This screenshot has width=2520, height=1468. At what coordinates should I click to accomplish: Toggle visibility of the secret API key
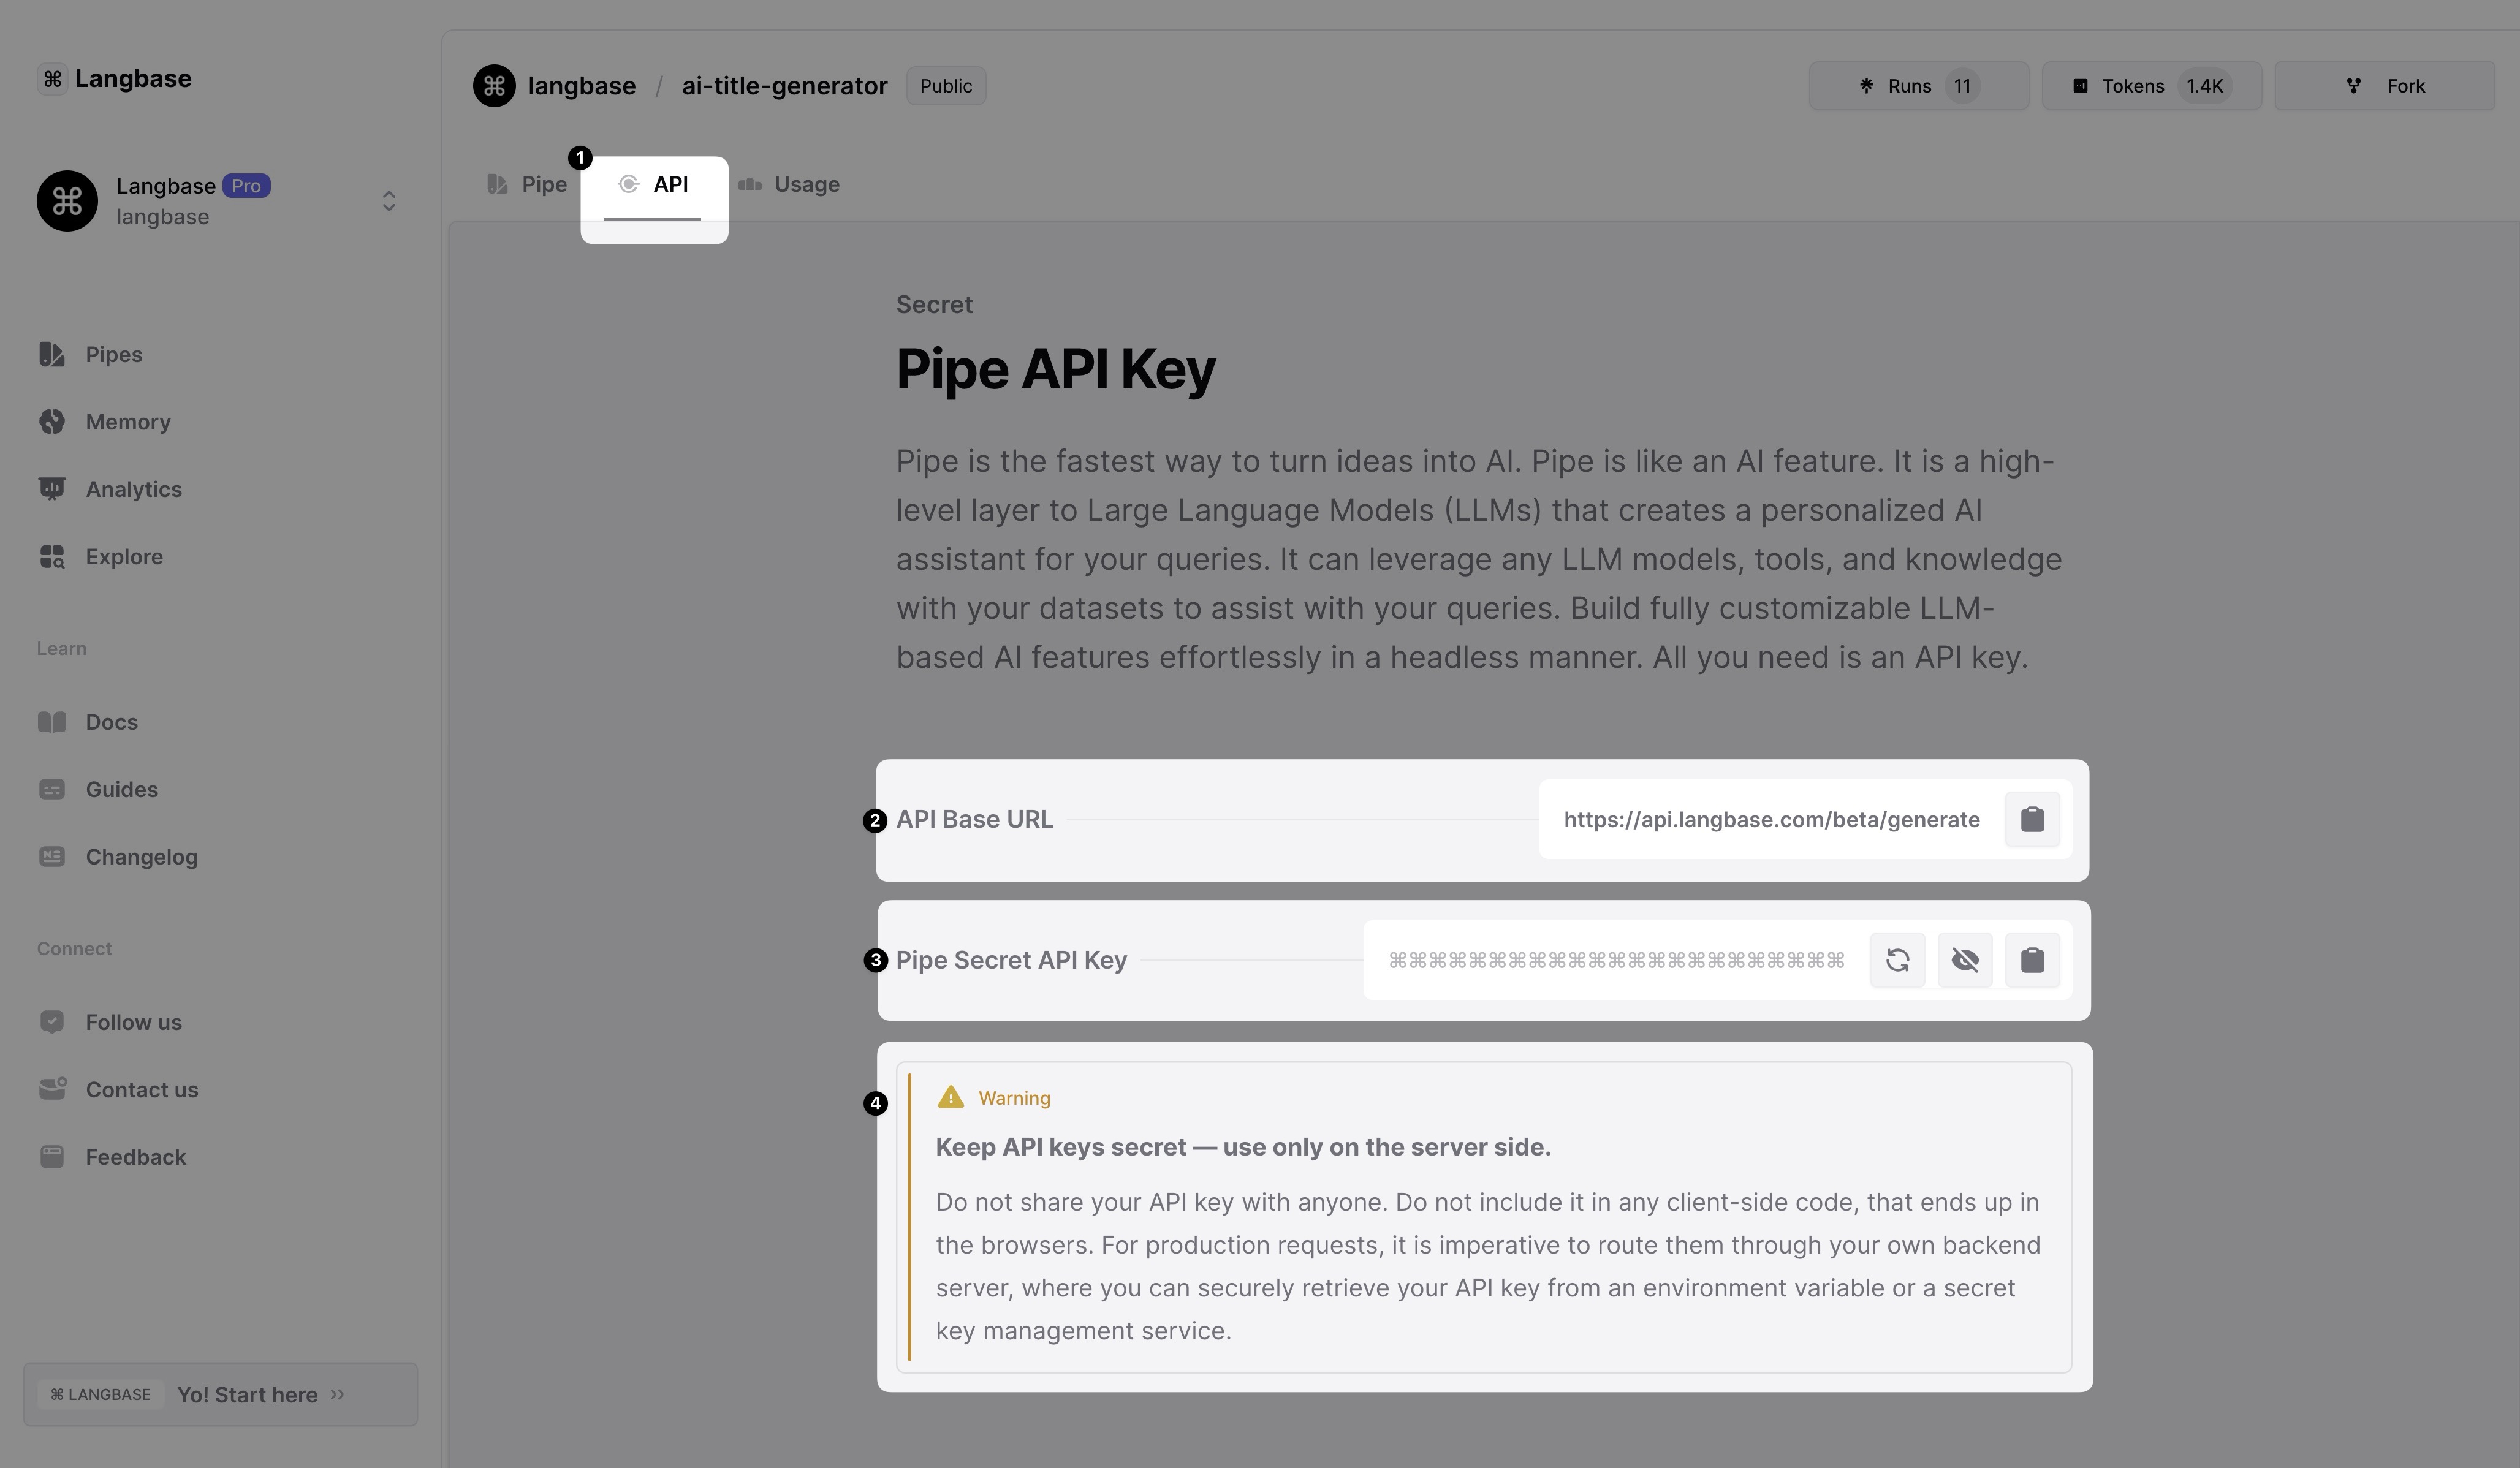(x=1964, y=961)
